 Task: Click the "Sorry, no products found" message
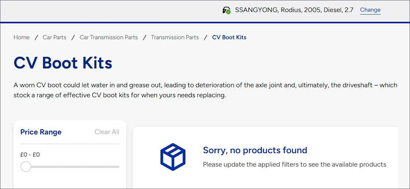255,150
